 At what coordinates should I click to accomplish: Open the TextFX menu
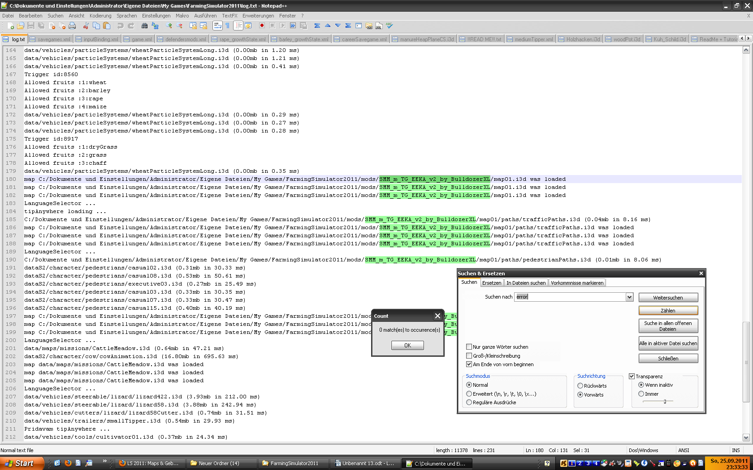click(x=229, y=16)
